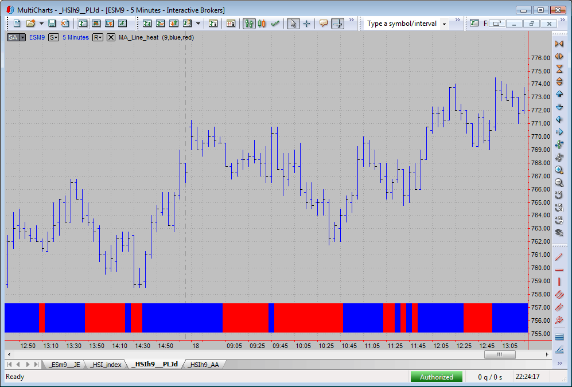Click the MA_Line_heat (9,blue,red) study label
Screen dimensions: 572x387
[156, 37]
